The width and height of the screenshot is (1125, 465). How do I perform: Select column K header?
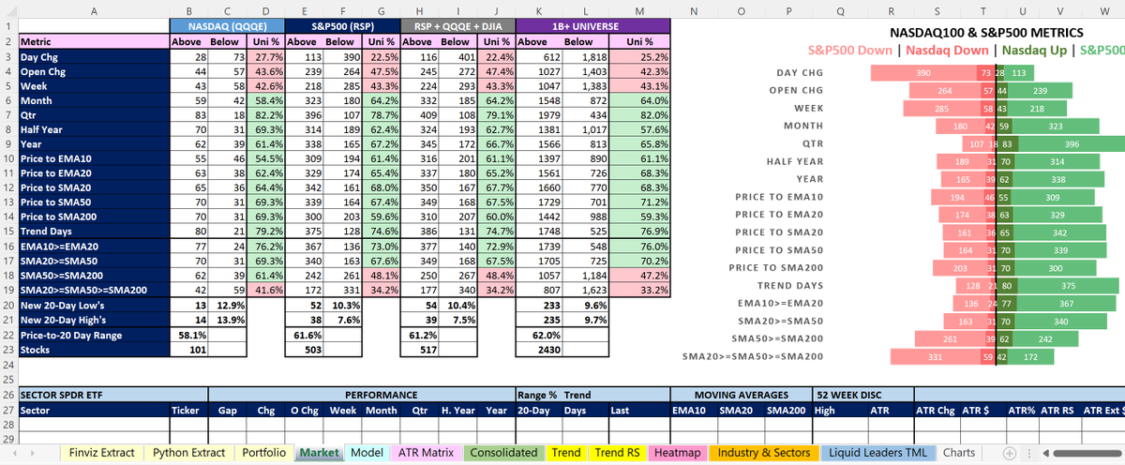(x=539, y=10)
